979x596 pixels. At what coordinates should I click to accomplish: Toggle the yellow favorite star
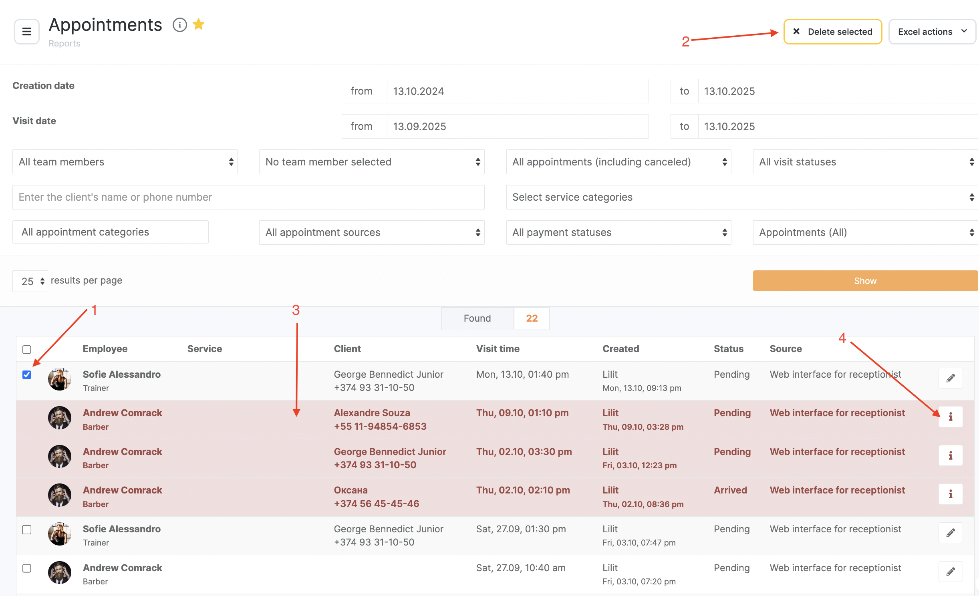[199, 24]
